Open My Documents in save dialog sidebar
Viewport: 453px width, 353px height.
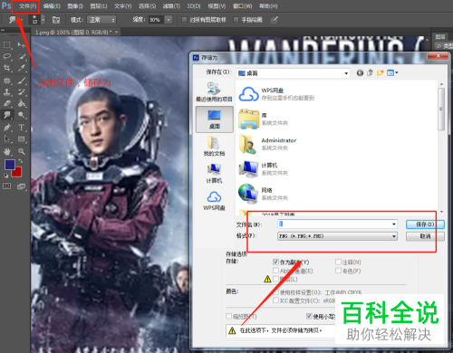coord(214,146)
